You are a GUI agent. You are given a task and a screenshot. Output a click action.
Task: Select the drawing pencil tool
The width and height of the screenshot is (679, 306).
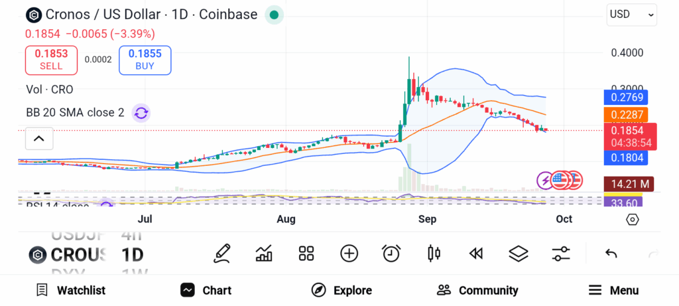[222, 253]
